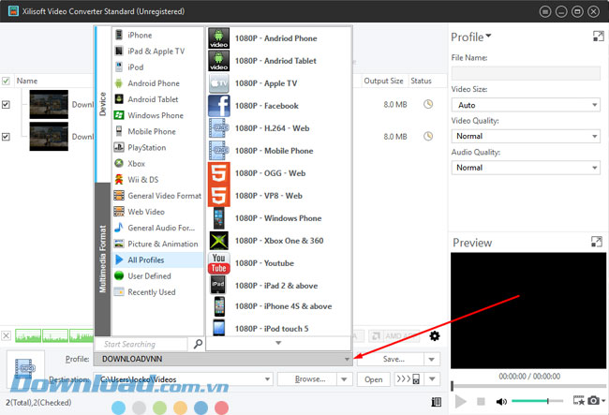Open the transfer-to-device arrow menu

[432, 378]
